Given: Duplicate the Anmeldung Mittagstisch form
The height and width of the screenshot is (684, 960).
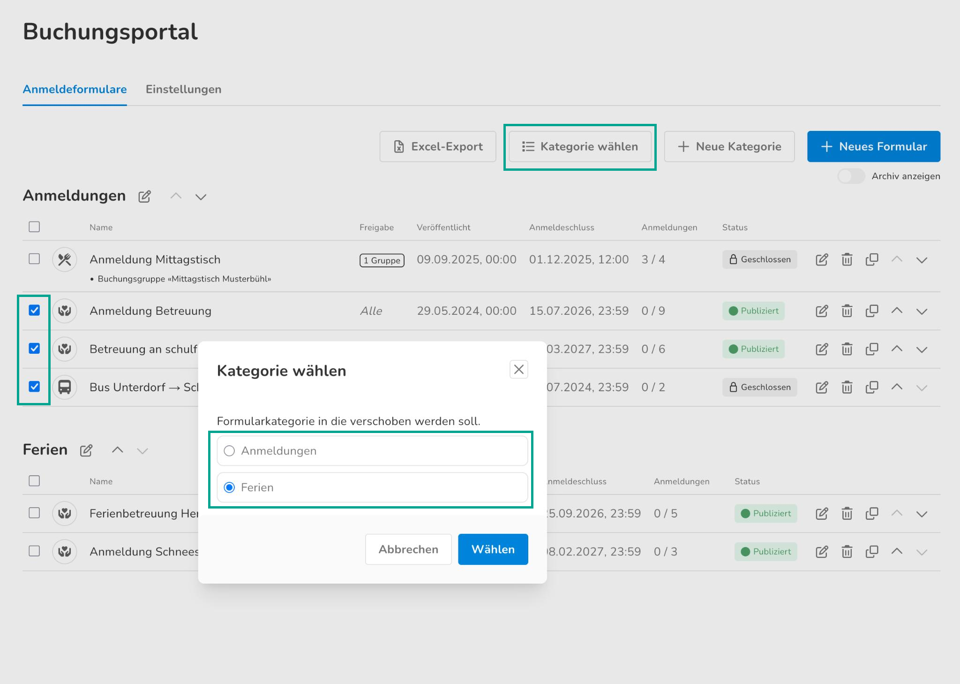Looking at the screenshot, I should [872, 259].
